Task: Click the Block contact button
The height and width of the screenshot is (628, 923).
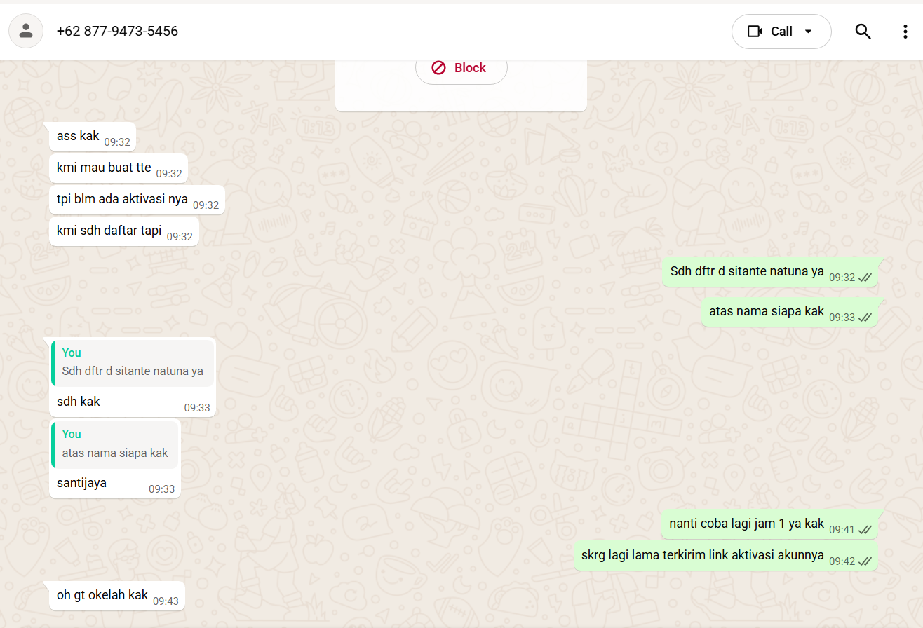Action: 461,68
